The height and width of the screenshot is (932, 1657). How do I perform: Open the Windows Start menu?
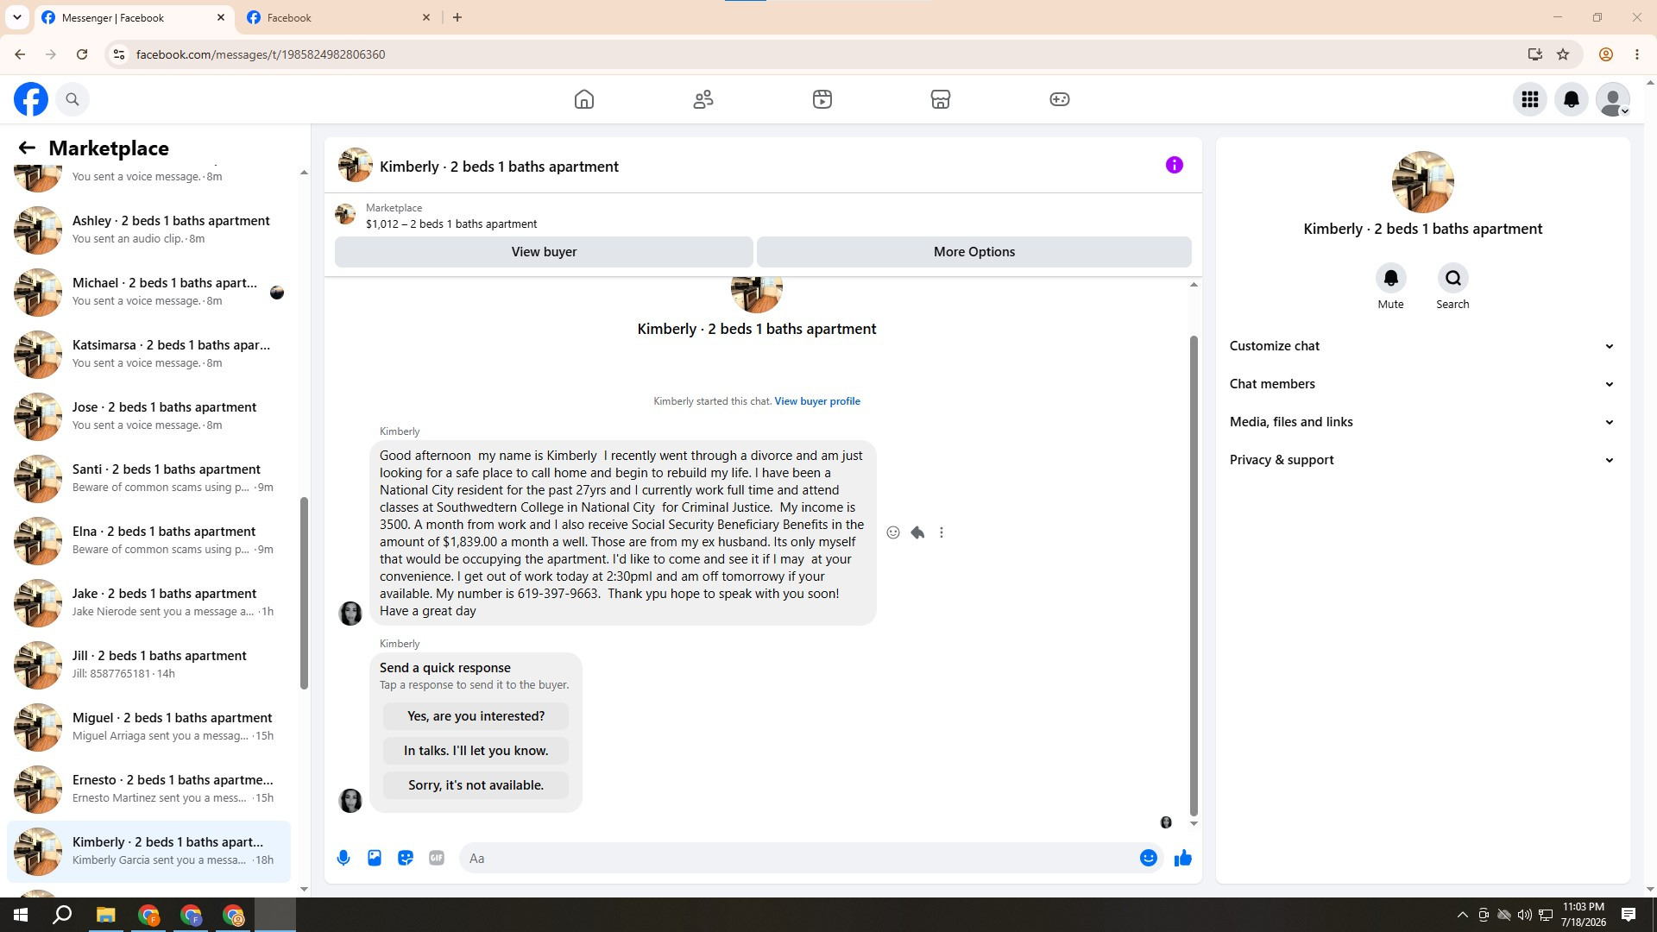tap(21, 915)
